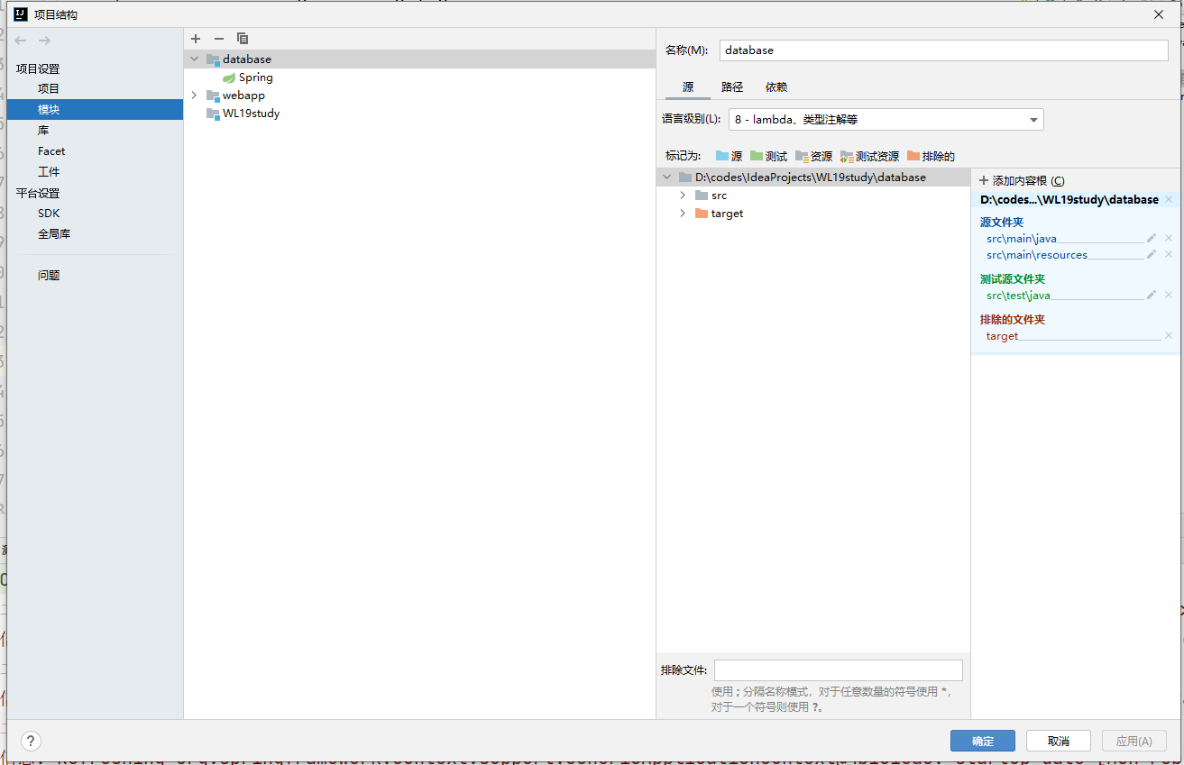Viewport: 1184px width, 765px height.
Task: Collapse the database module node
Action: [x=194, y=59]
